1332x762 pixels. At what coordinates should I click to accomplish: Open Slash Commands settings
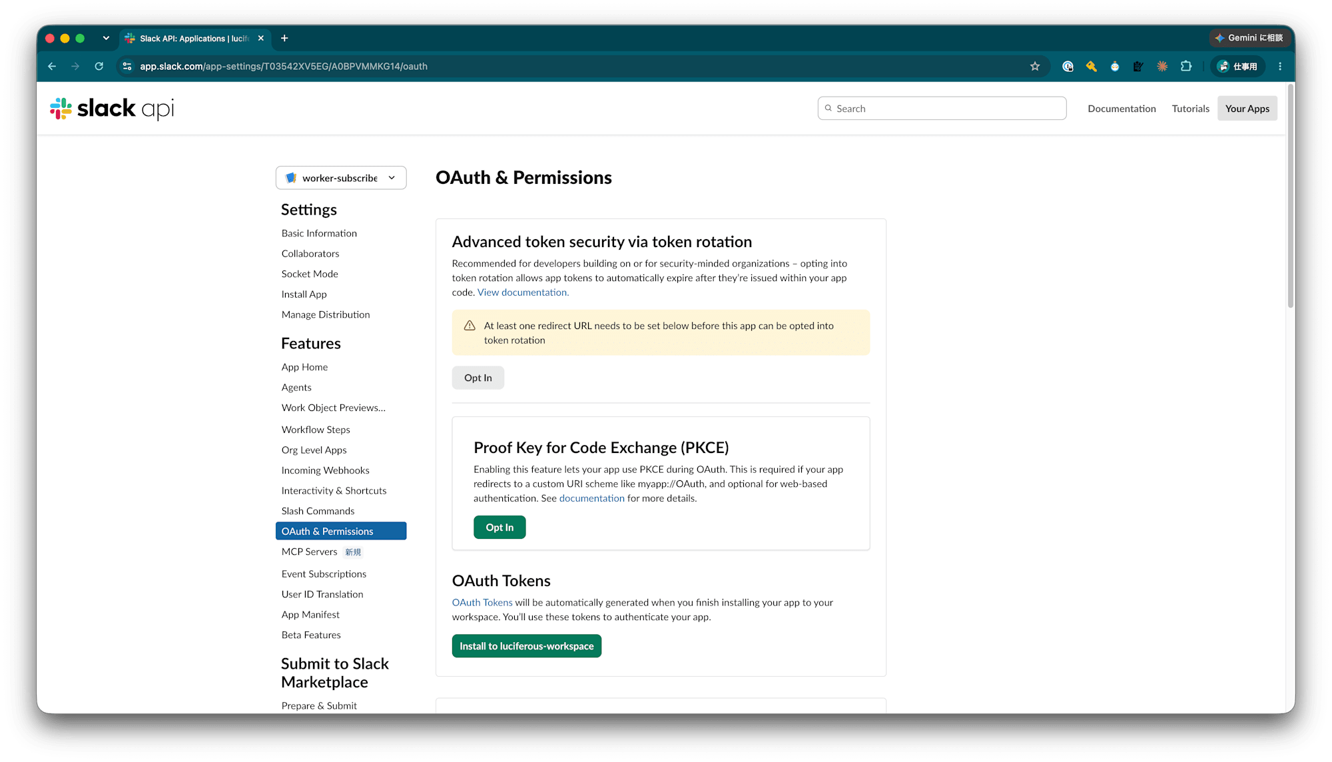[318, 511]
